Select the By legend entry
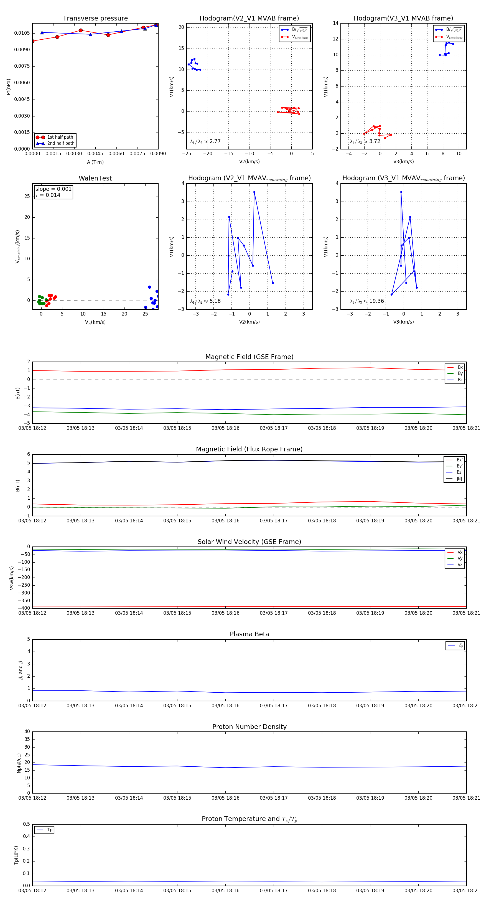 (x=455, y=373)
